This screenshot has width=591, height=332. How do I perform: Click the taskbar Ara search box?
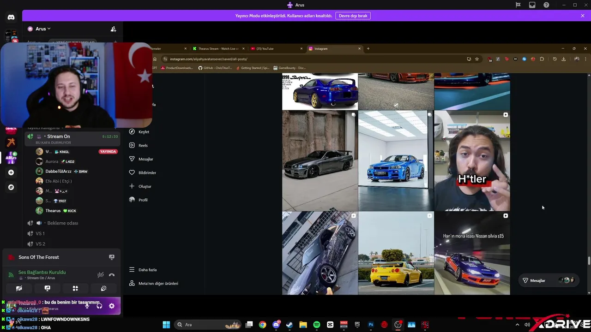[x=209, y=325]
